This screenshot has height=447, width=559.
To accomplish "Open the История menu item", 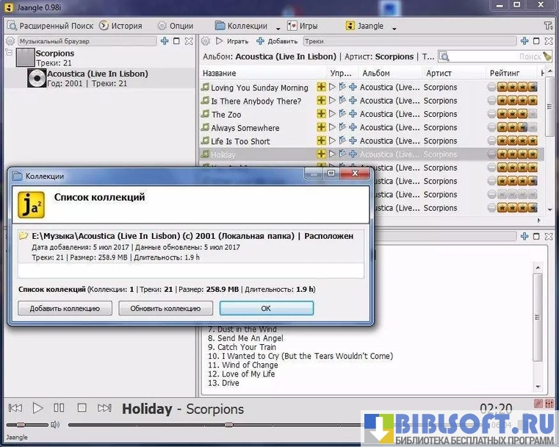I will coord(120,26).
